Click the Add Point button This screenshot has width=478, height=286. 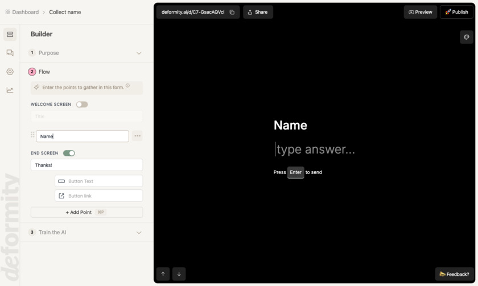(x=86, y=212)
